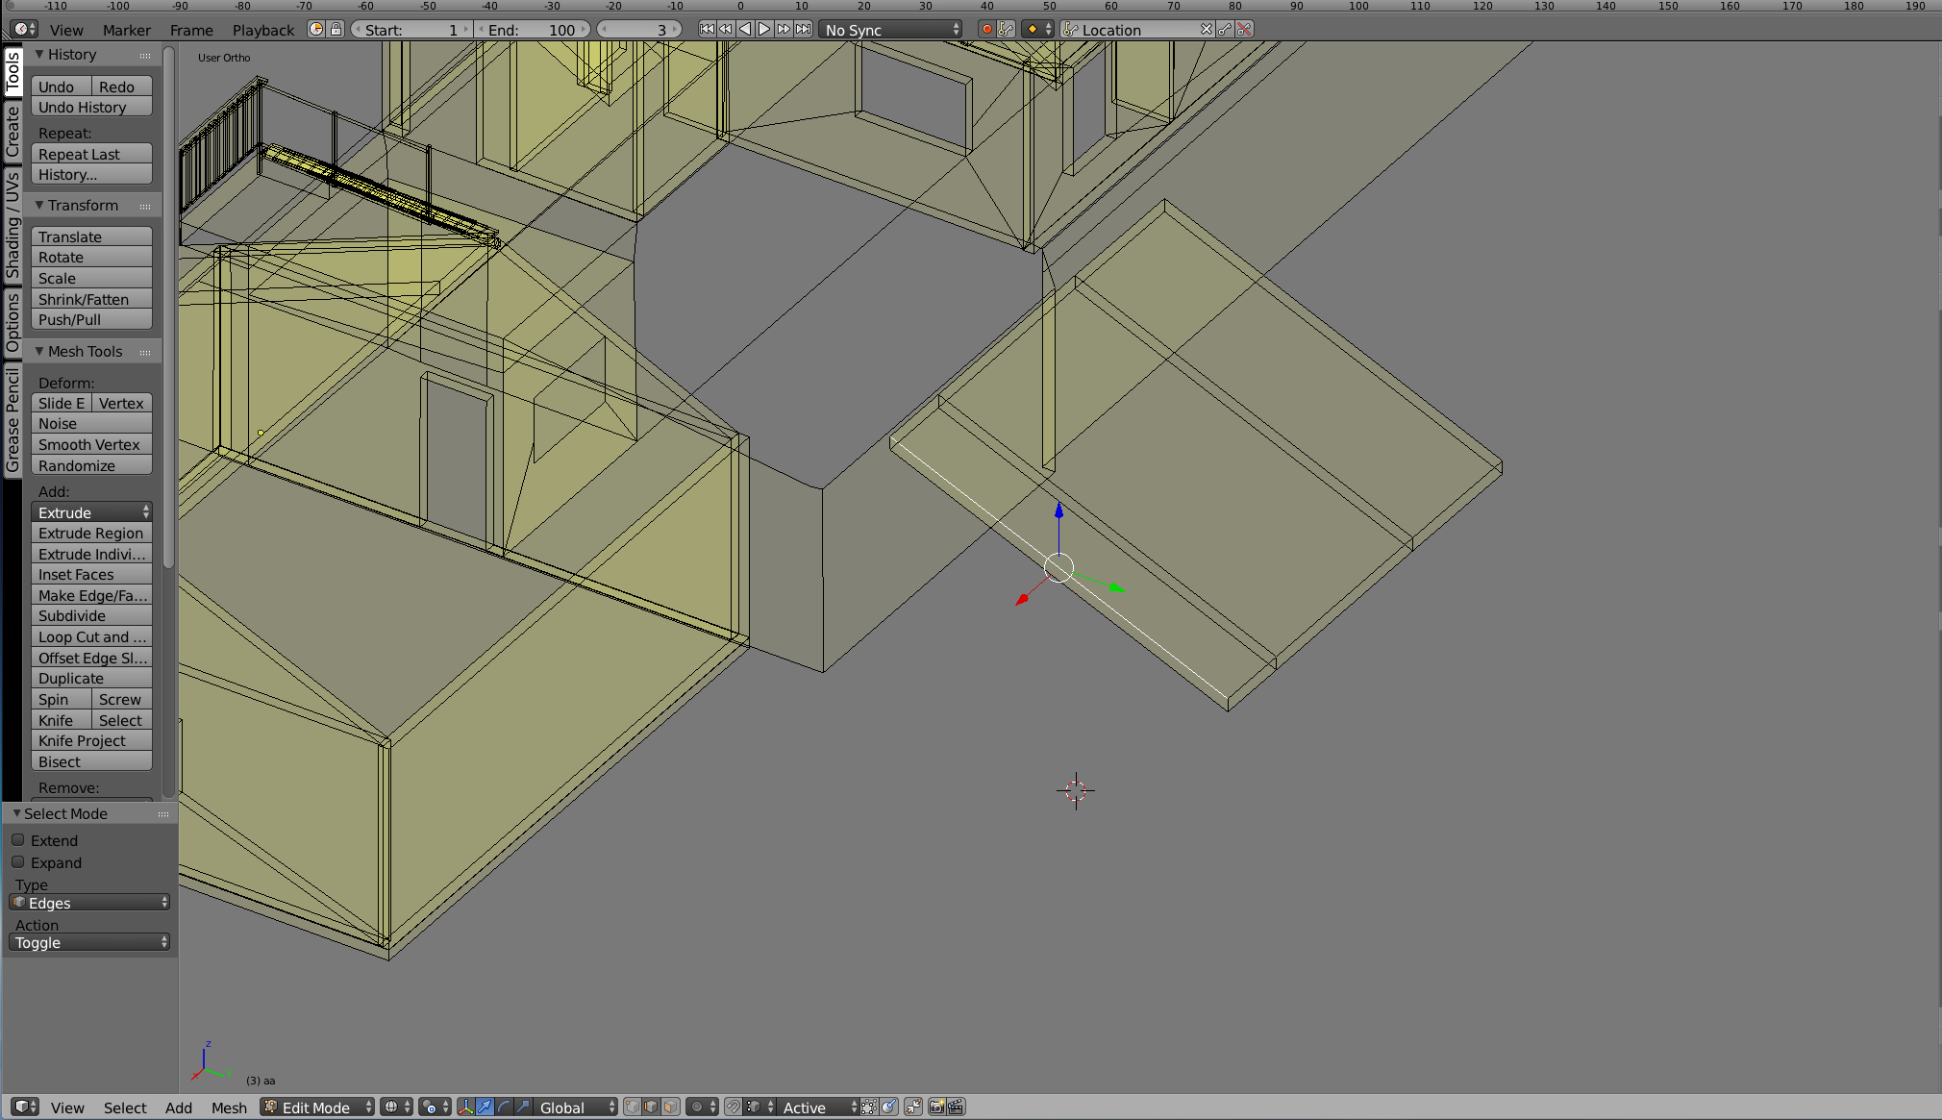
Task: Expand the Mesh Tools panel section
Action: point(41,351)
